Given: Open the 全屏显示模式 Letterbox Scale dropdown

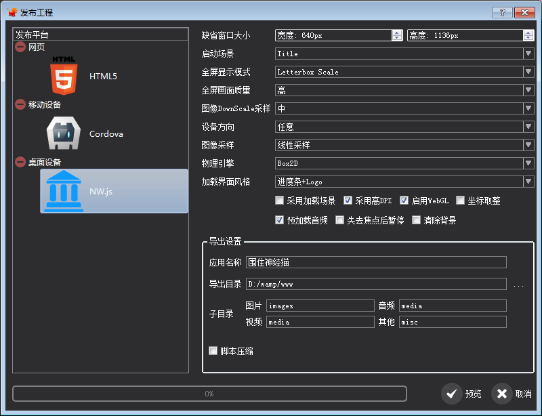Looking at the screenshot, I should coord(404,72).
